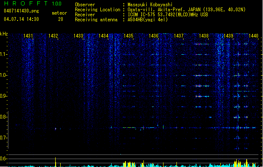Click the red meteor echo near 1432

pyautogui.click(x=56, y=129)
